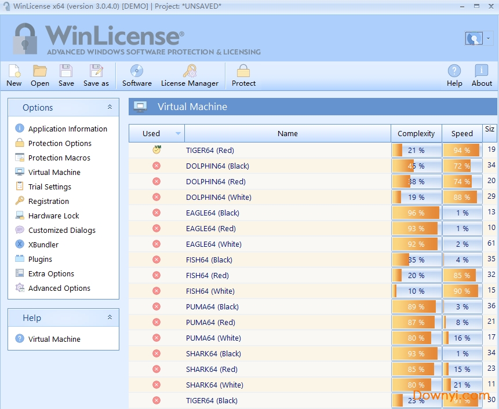This screenshot has height=409, width=499.
Task: Click the Complexity bar for TIGER64 (Red)
Action: (416, 150)
